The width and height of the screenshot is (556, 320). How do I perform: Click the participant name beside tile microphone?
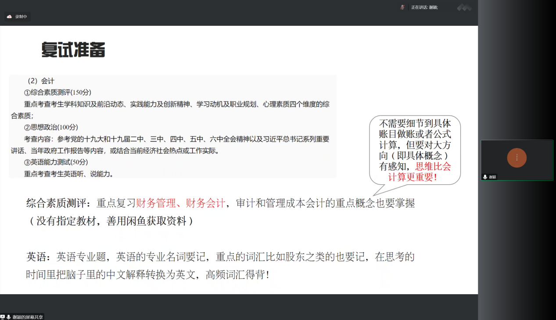[492, 177]
